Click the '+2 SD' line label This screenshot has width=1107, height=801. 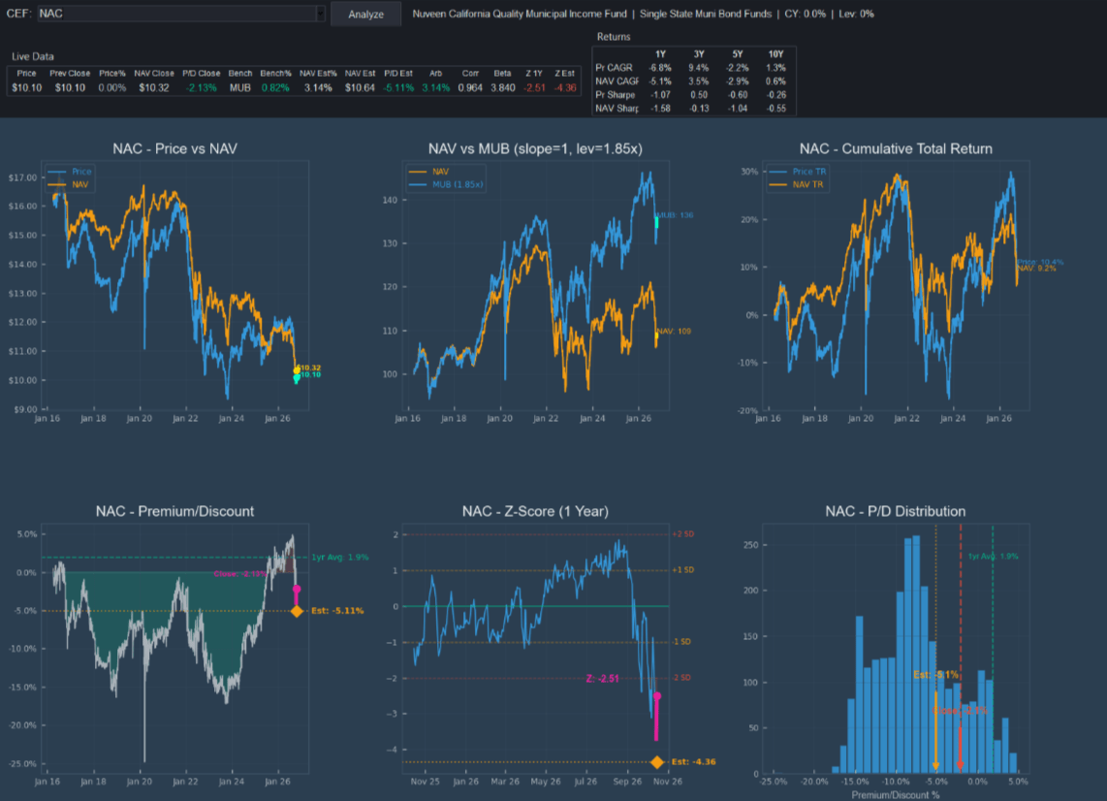point(682,534)
